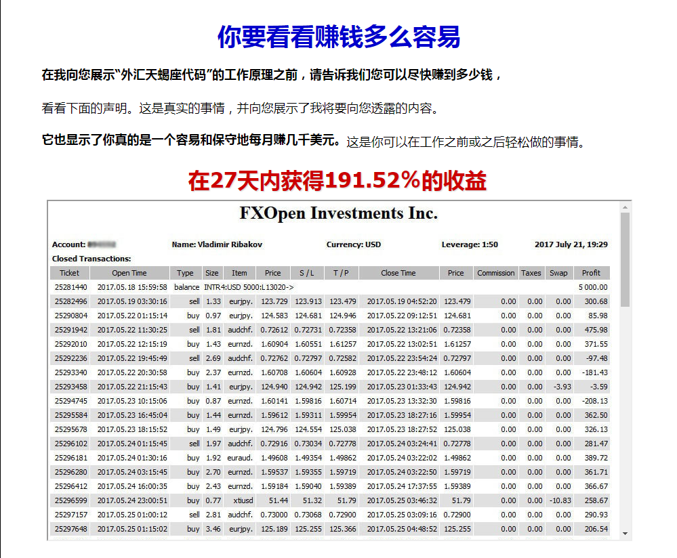Screen dimensions: 677x558
Task: Click loss value -208.13
Action: [x=595, y=402]
